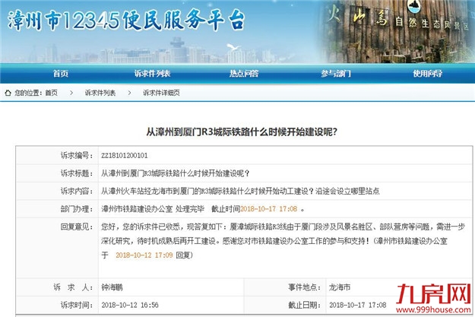Go to 诉求件列表 via breadcrumb link
The width and height of the screenshot is (475, 317).
coord(100,93)
